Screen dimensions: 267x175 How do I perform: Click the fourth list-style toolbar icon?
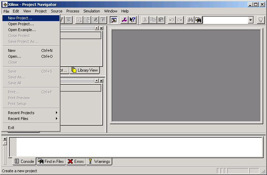[103, 20]
